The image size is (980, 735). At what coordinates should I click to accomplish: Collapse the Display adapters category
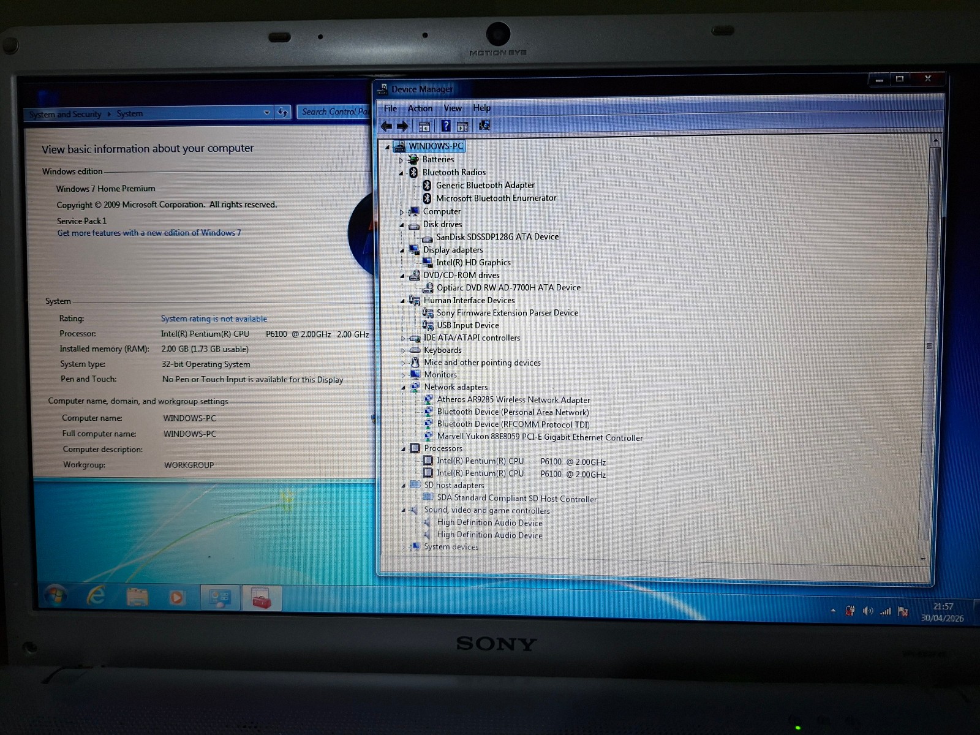click(402, 251)
